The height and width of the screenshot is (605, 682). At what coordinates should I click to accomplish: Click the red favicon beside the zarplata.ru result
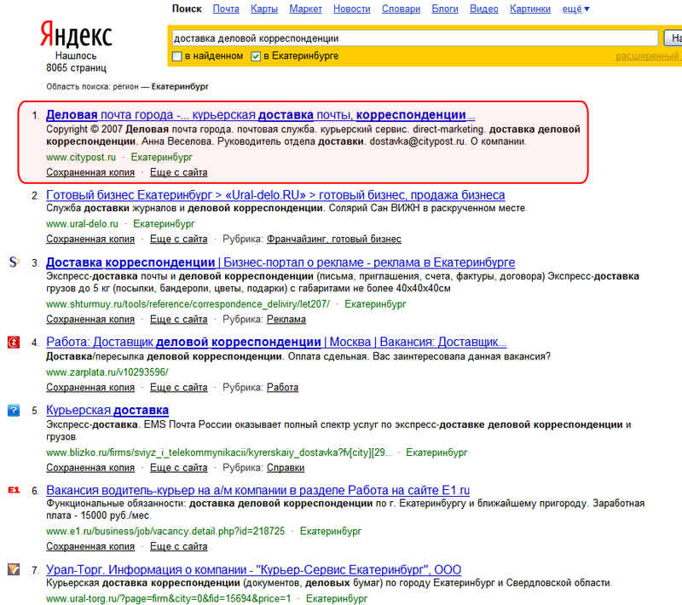pos(14,343)
